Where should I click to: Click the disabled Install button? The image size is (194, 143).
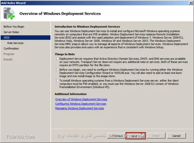click(x=156, y=136)
